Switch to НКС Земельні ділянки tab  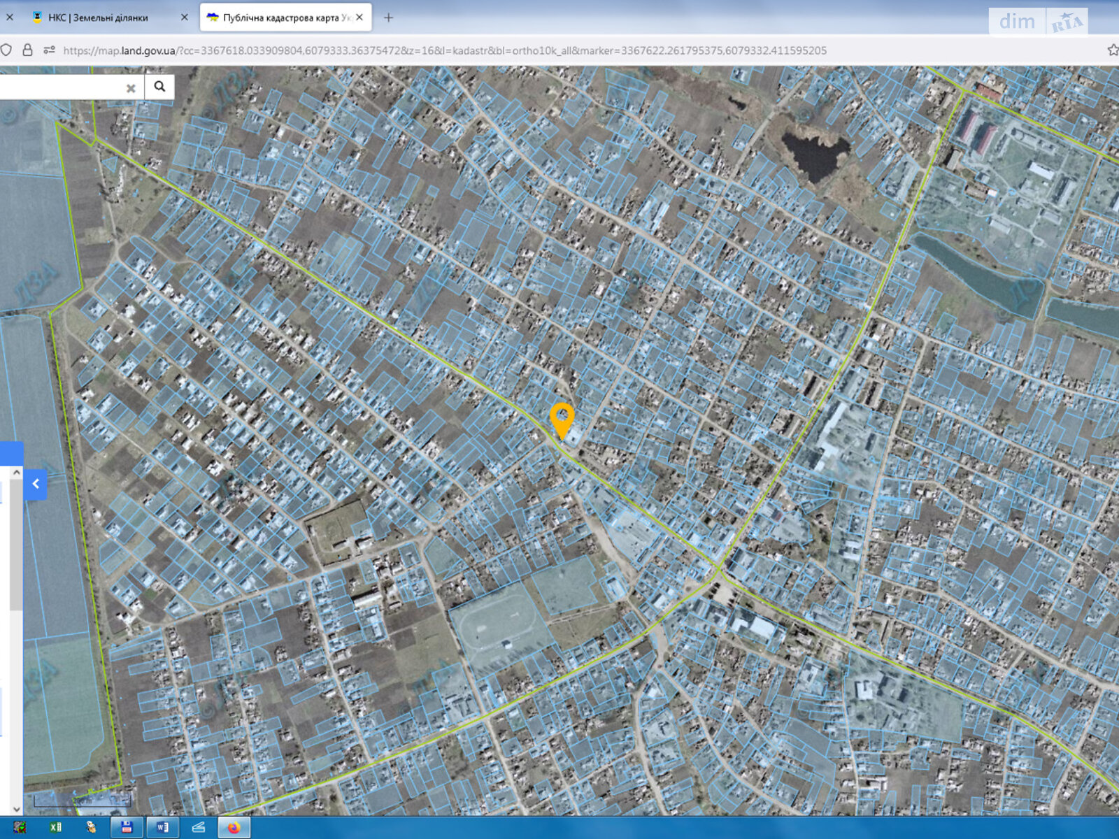click(98, 17)
